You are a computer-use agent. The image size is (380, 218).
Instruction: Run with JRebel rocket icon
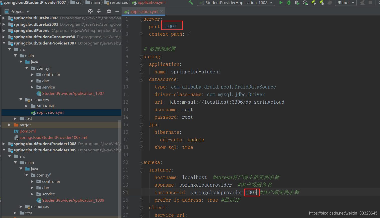point(313,3)
